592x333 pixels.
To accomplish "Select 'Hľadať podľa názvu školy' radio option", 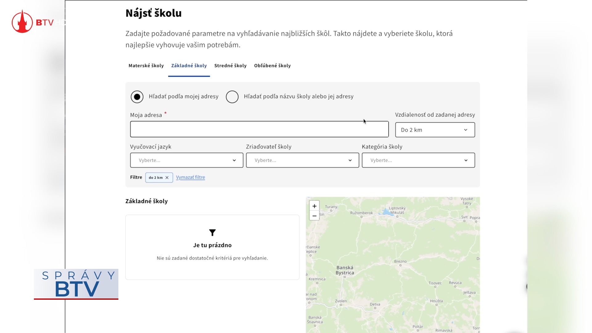I will (x=232, y=97).
